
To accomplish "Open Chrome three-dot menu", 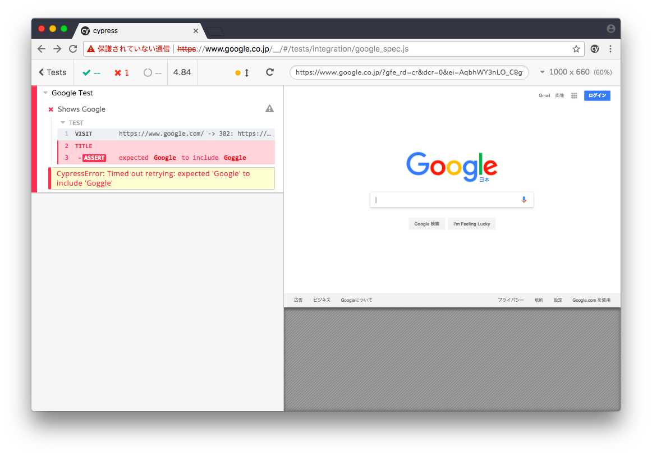I will pyautogui.click(x=610, y=49).
